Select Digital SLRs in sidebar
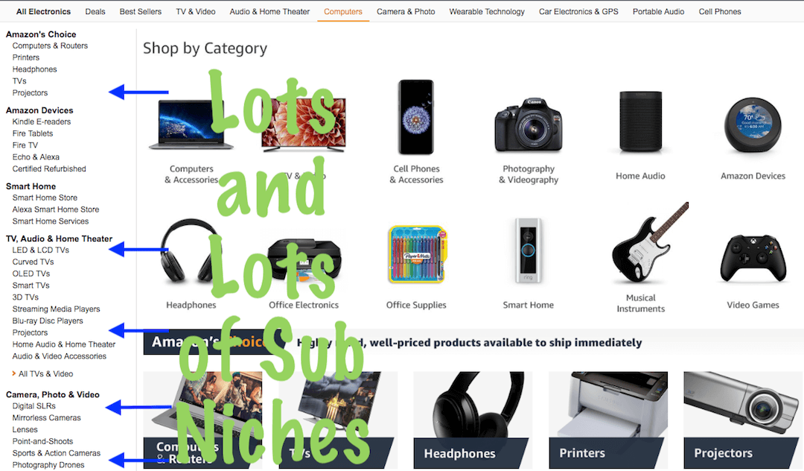 (33, 406)
